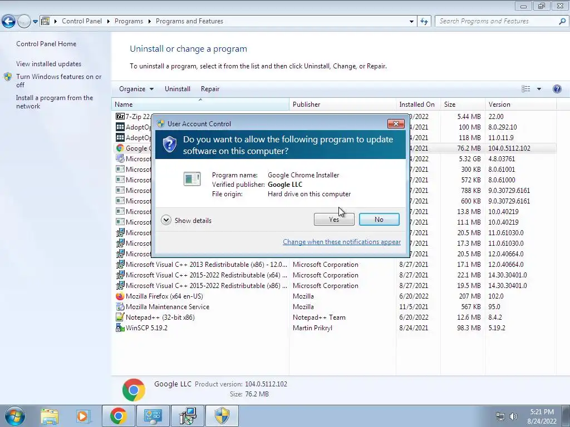Click Repair in the toolbar
Image resolution: width=570 pixels, height=427 pixels.
pos(210,89)
